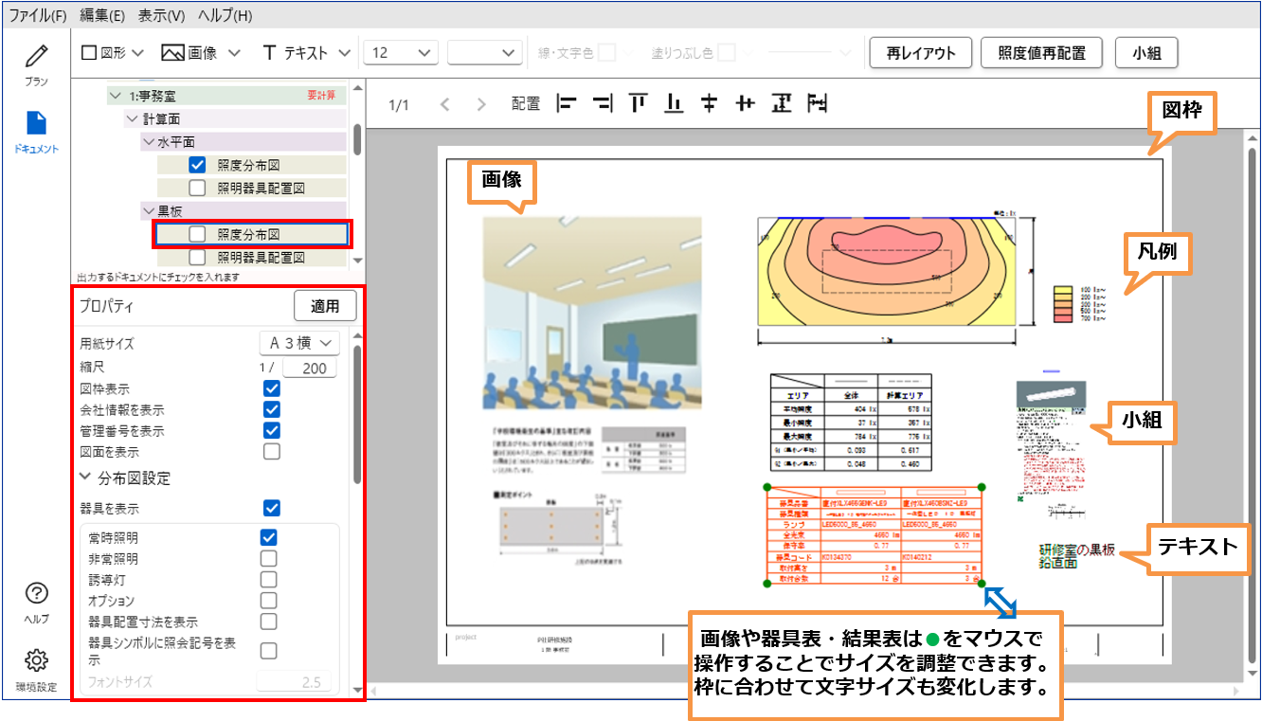Disable 図枠表示 checkbox
Viewport: 1262px width, 721px height.
click(272, 388)
